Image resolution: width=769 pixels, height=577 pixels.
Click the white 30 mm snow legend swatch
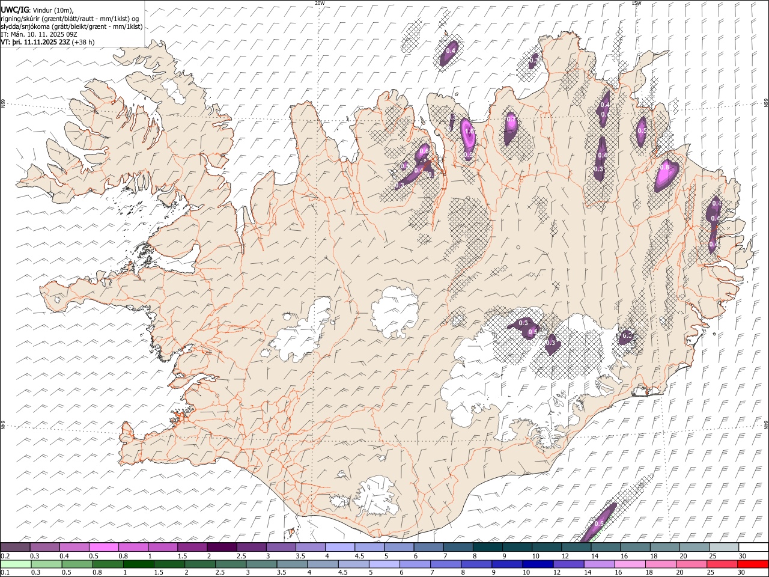pos(753,547)
